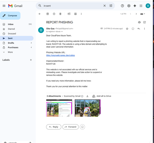Viewport: 154px width, 143px height.
Task: Open the Gemini sparkle icon
Action: pyautogui.click(x=135, y=6)
